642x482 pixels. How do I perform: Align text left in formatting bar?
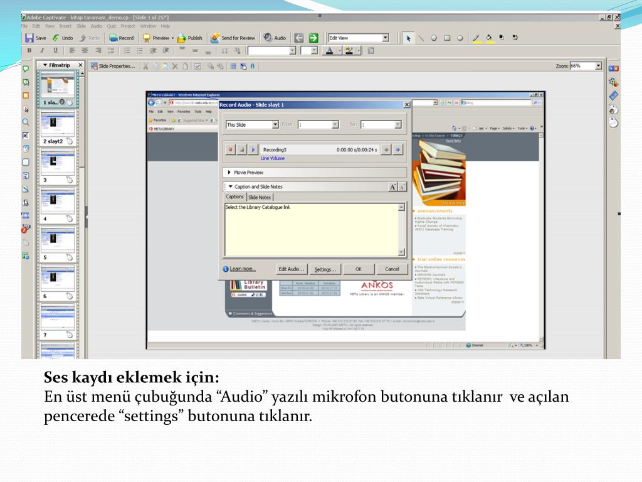tap(72, 50)
